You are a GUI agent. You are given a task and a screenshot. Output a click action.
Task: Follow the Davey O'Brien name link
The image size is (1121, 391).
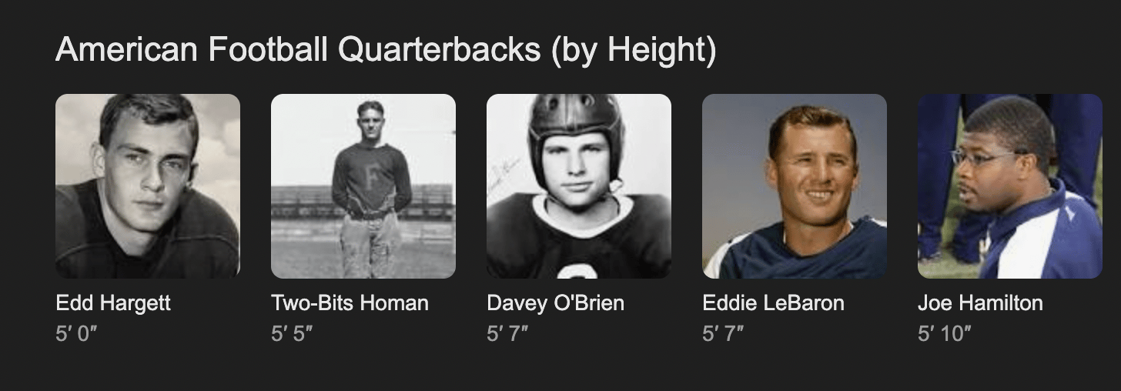[x=555, y=303]
